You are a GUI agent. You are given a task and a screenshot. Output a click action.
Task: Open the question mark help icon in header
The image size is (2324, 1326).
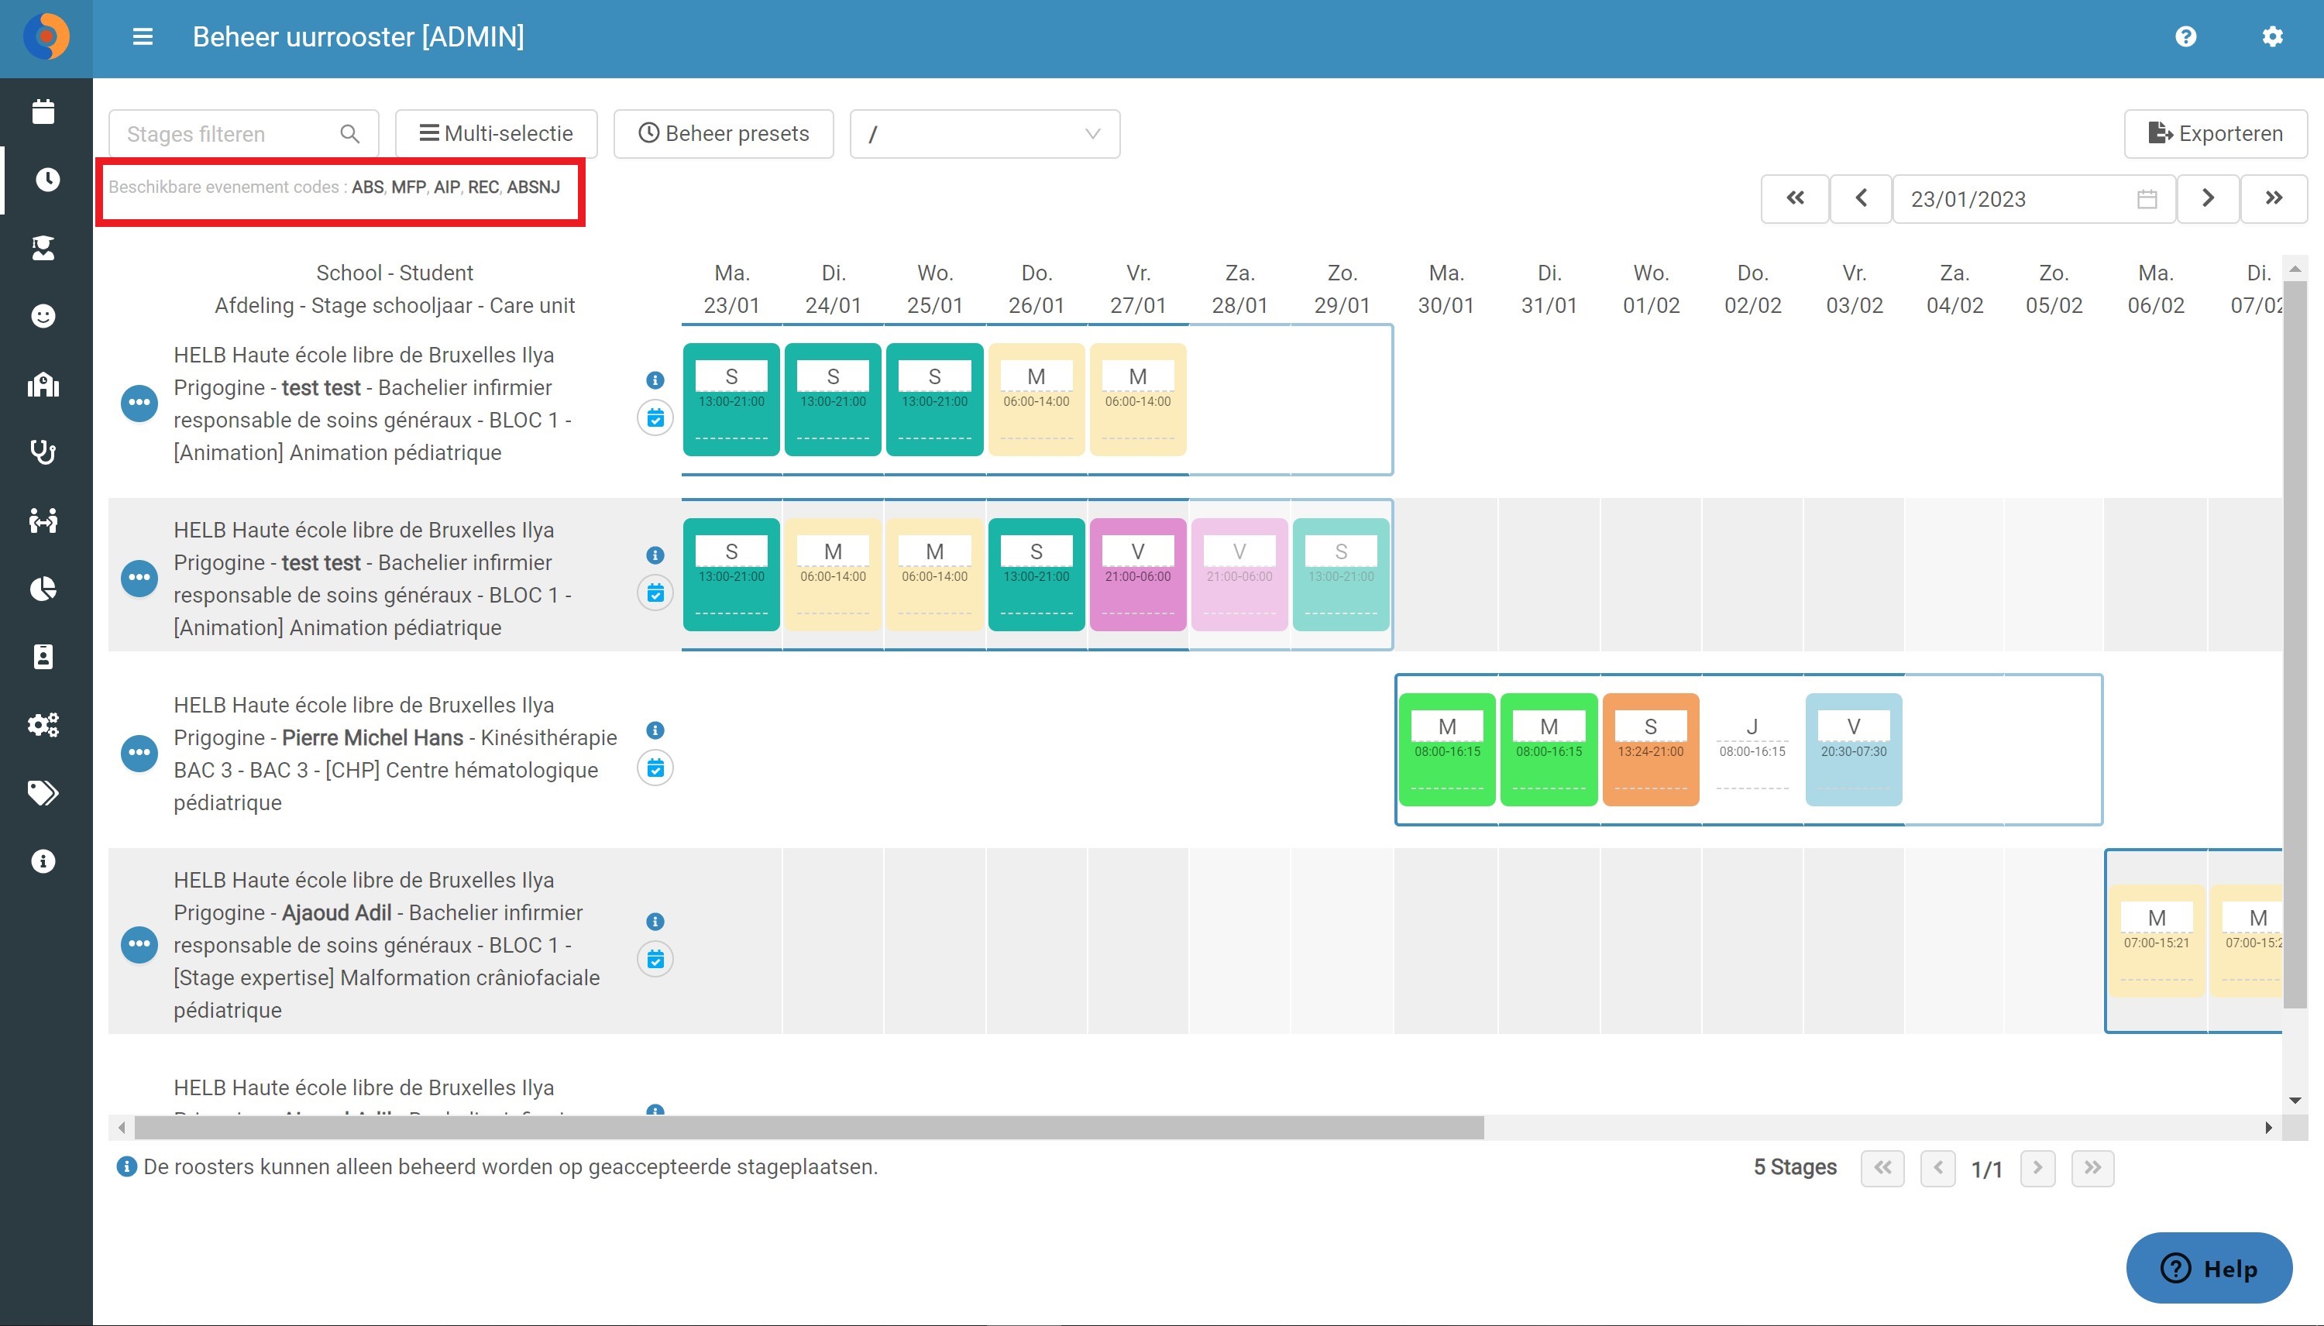coord(2185,36)
